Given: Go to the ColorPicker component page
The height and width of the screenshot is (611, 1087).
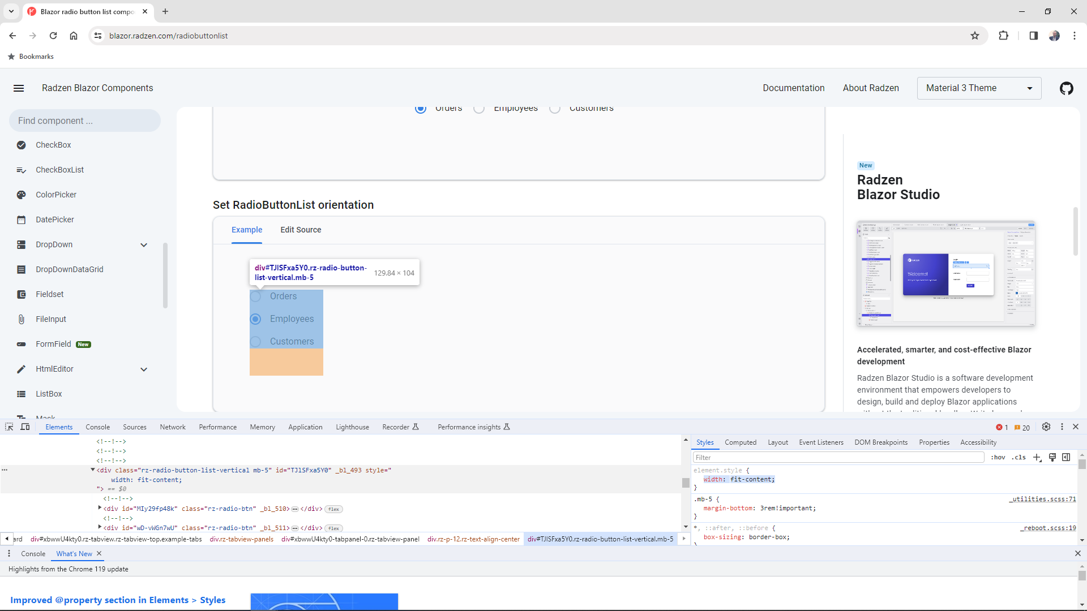Looking at the screenshot, I should 56,195.
